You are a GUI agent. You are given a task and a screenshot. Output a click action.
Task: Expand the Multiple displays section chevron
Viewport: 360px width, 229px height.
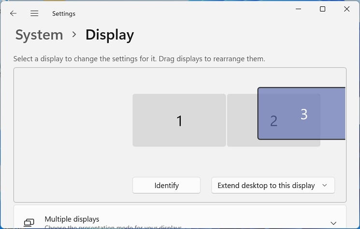point(333,223)
